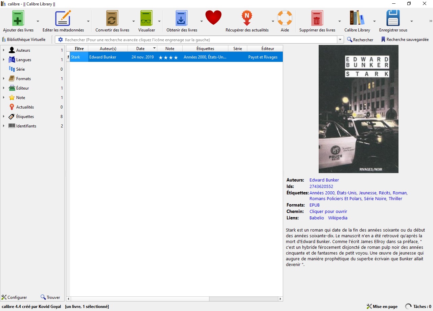Click the EPUB format link
This screenshot has height=311, width=433.
click(x=315, y=205)
